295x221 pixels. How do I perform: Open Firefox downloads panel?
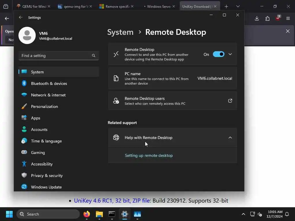[x=257, y=18]
